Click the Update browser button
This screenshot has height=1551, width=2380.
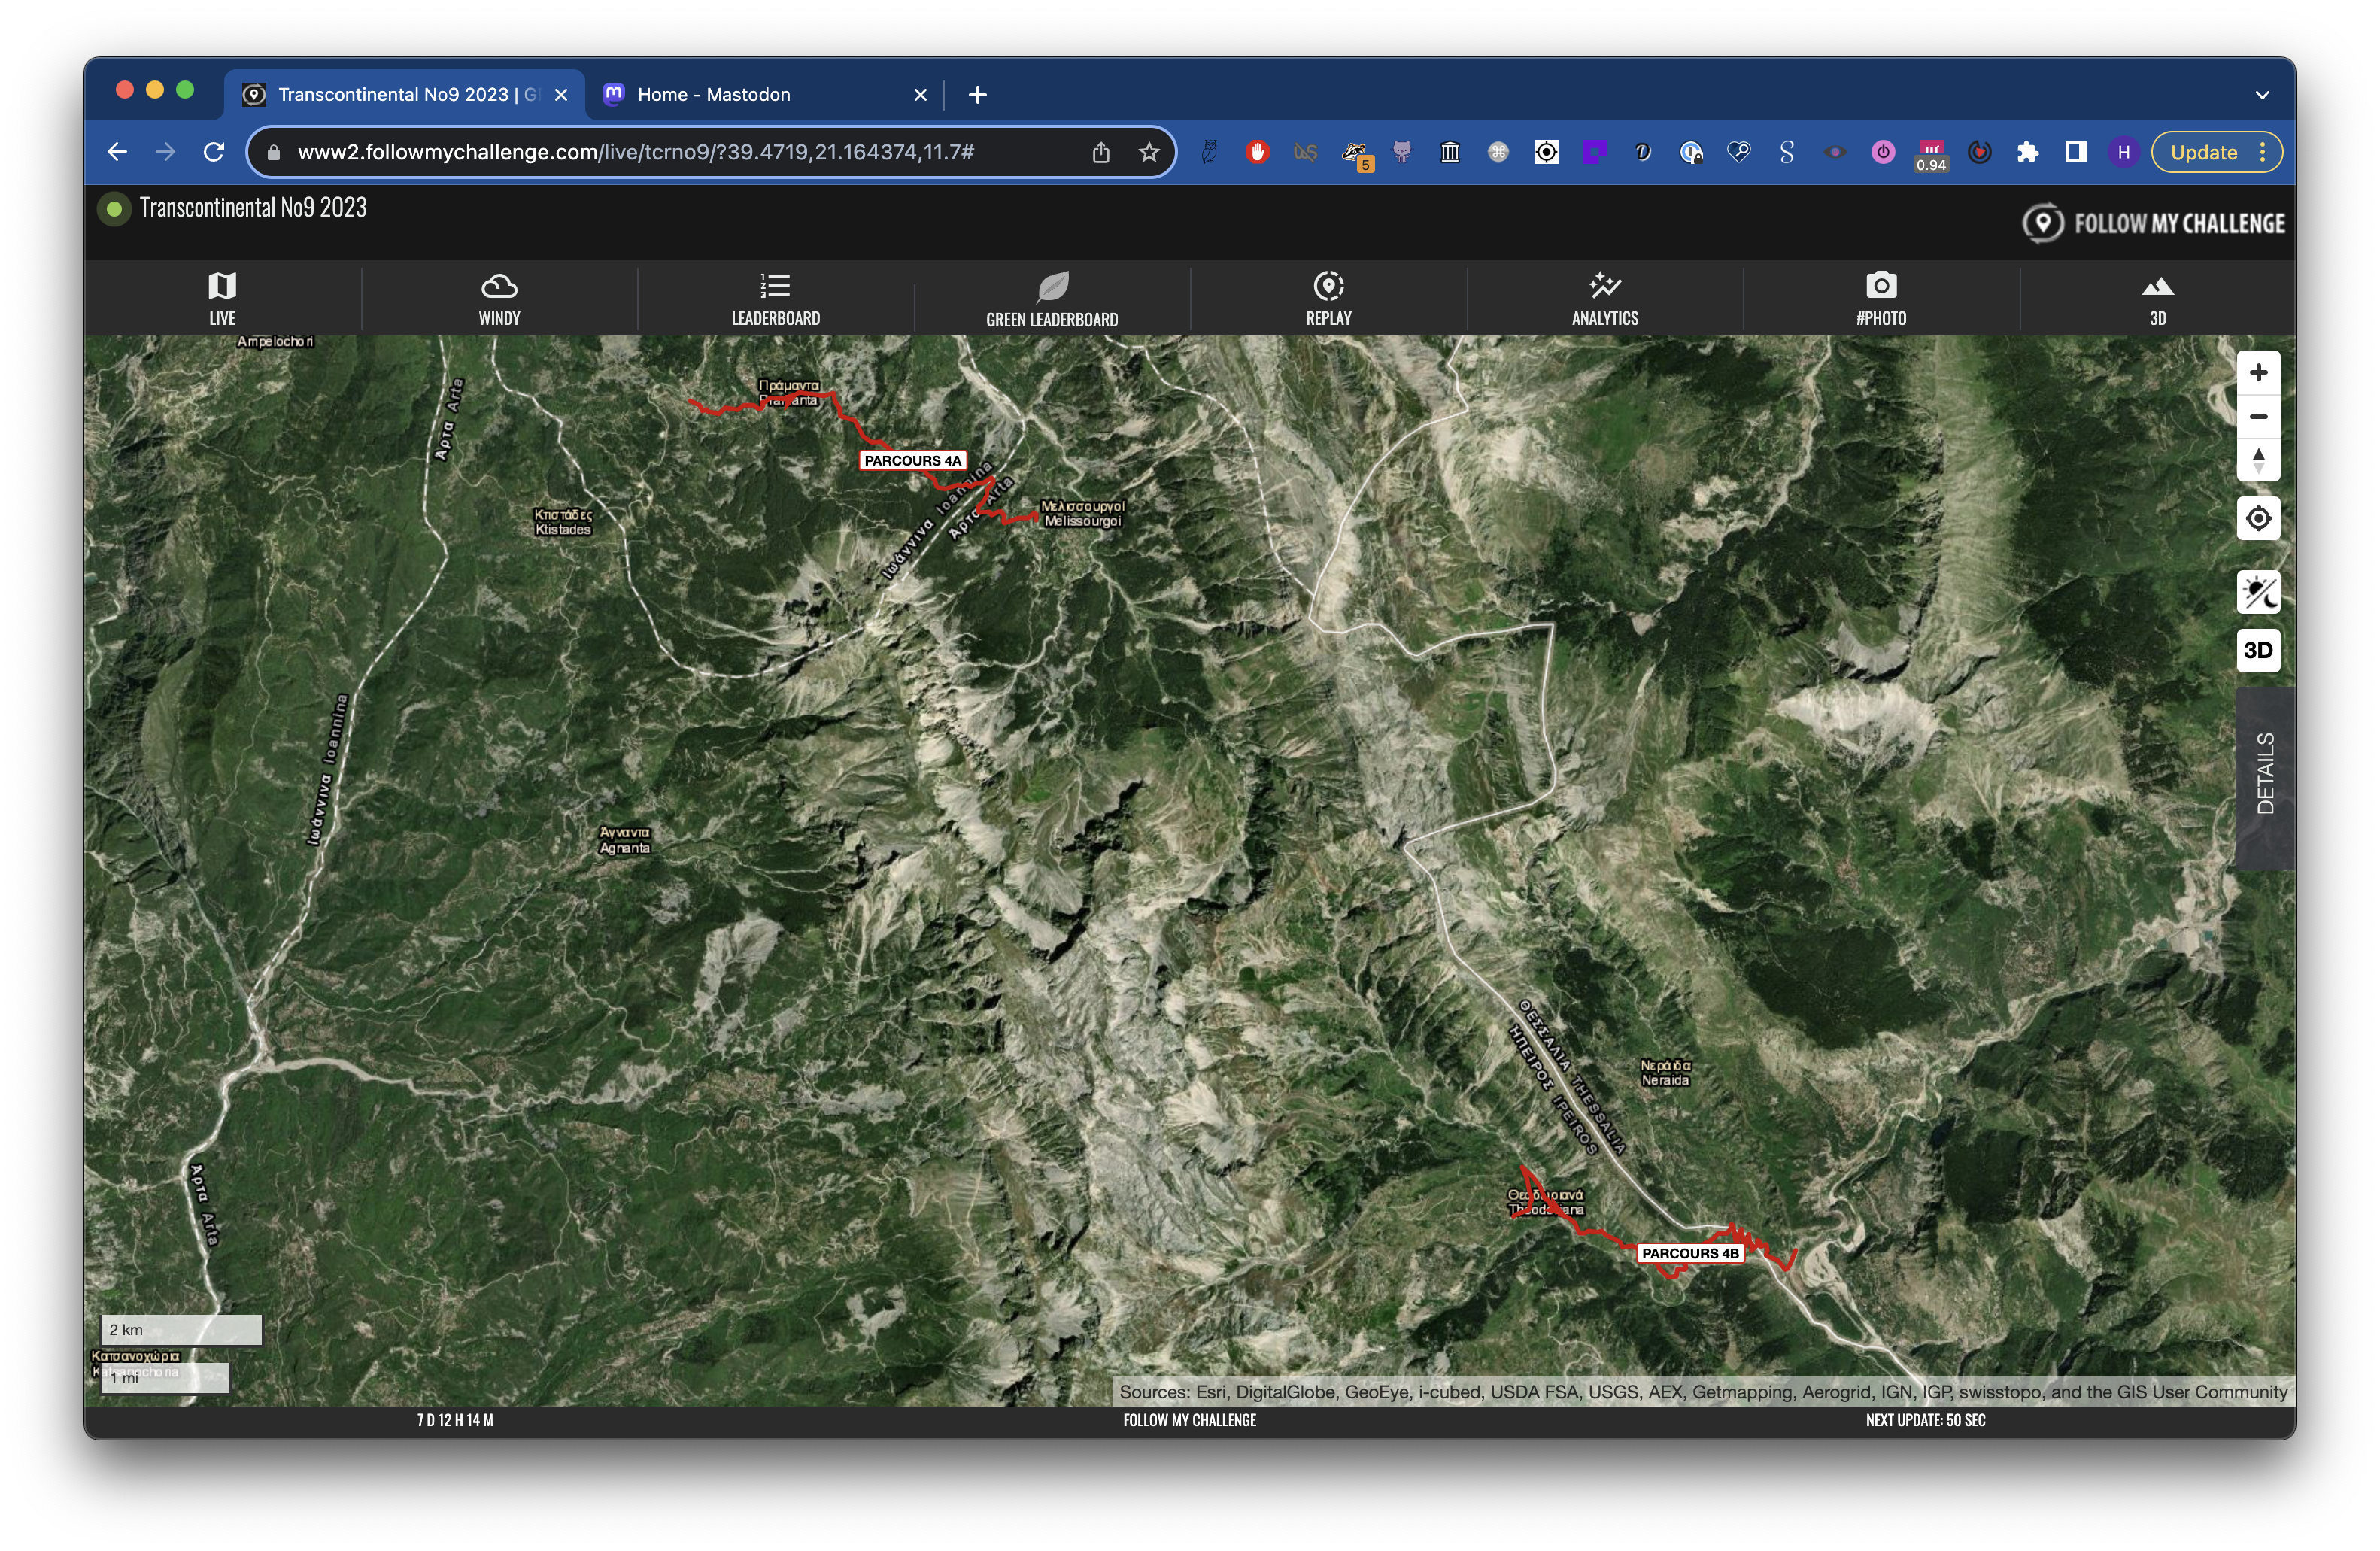click(x=2203, y=152)
